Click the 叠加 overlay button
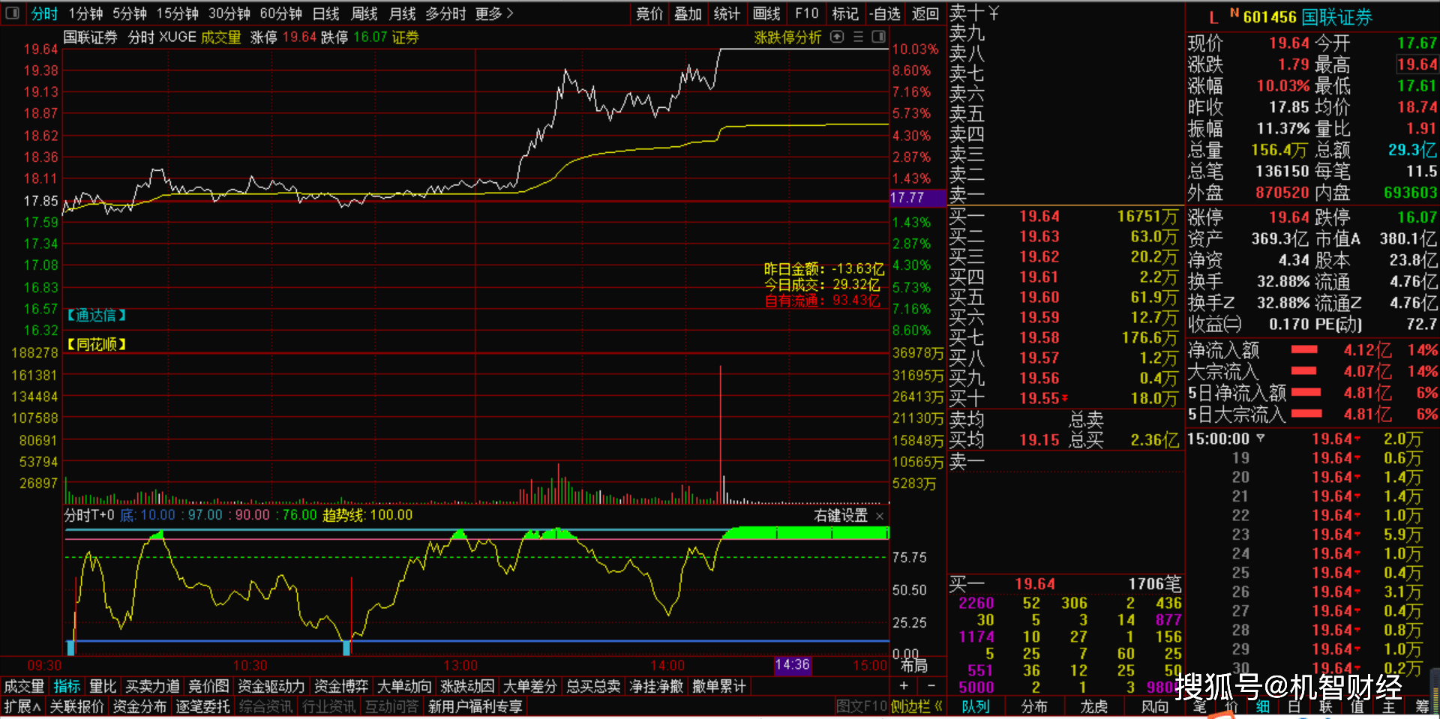 tap(688, 13)
